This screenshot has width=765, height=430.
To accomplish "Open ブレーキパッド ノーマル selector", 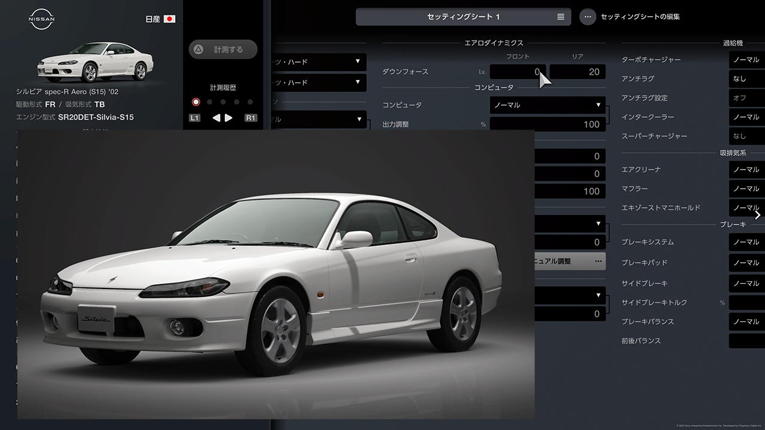I will coord(746,263).
